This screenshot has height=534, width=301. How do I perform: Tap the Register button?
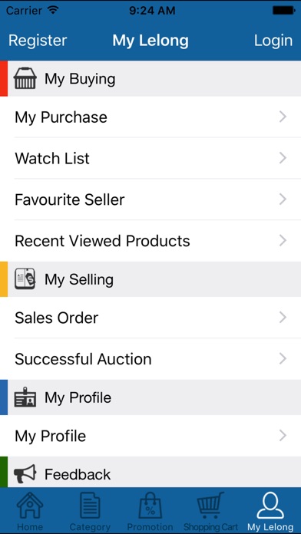click(38, 41)
